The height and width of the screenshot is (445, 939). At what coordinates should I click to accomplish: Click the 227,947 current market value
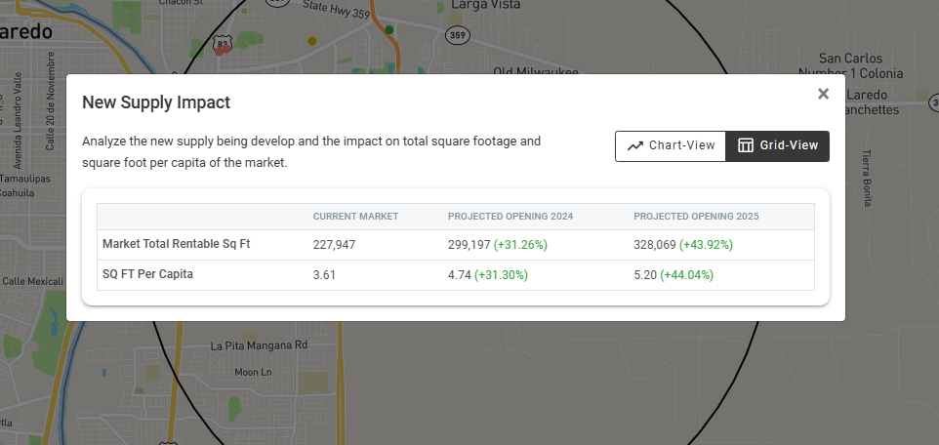(x=335, y=245)
